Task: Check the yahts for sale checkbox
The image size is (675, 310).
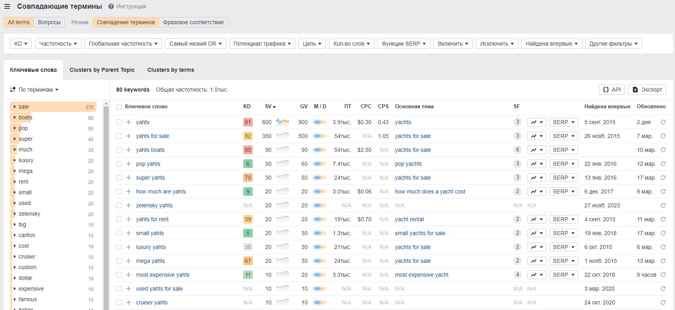Action: click(119, 136)
